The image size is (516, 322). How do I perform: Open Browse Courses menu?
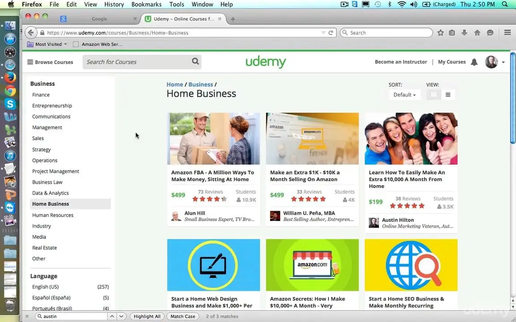click(50, 62)
